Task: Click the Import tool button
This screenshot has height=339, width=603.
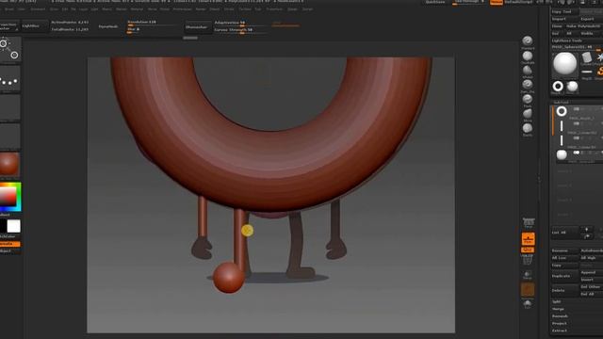Action: 564,19
